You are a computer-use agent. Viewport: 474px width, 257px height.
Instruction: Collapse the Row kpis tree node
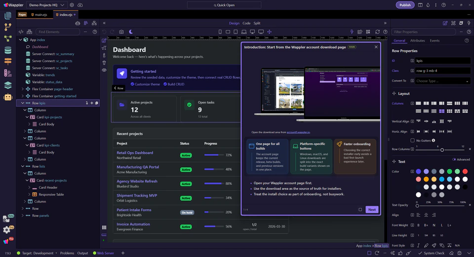point(23,103)
